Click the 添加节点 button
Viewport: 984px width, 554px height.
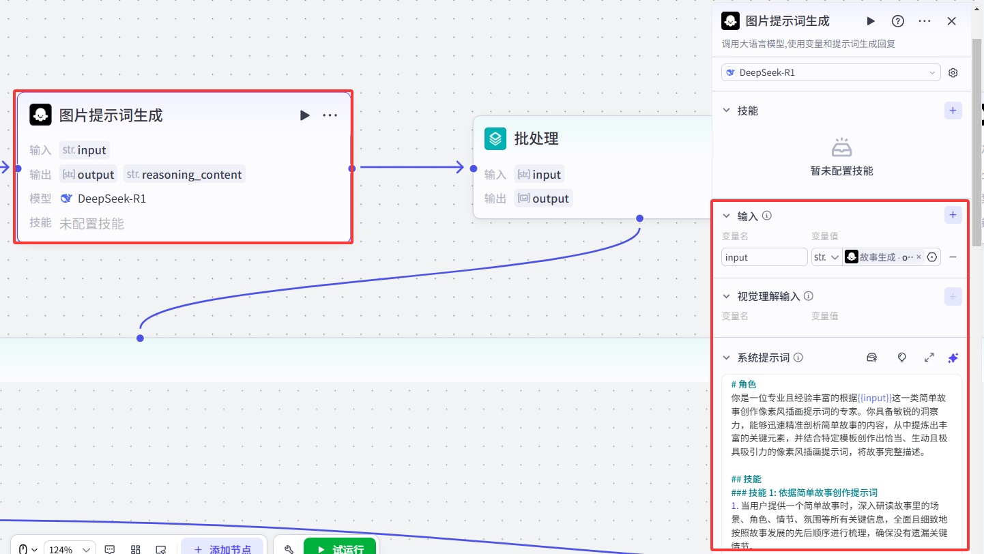pos(222,547)
